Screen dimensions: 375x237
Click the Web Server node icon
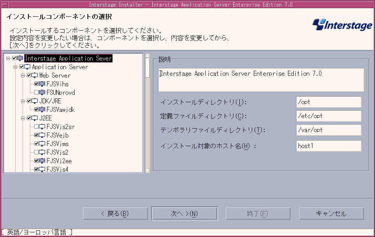tap(35, 76)
